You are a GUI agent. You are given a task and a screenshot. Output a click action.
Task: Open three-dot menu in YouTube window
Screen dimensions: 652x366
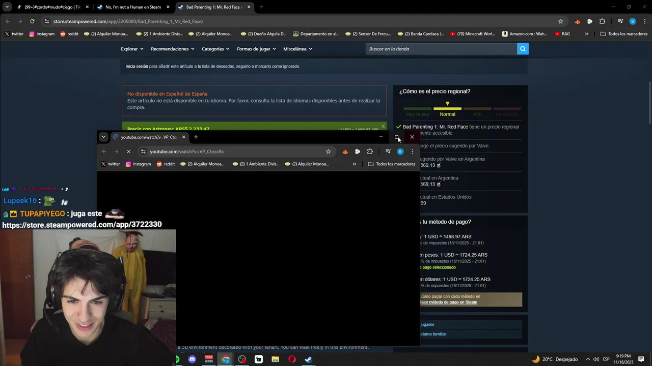pos(413,151)
